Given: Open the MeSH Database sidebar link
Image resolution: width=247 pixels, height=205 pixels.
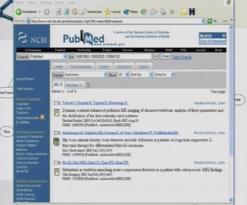Looking at the screenshot, I should click(28, 141).
